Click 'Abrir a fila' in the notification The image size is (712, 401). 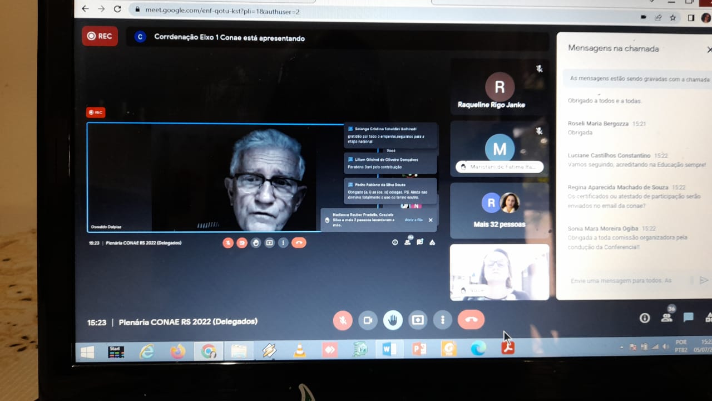pos(413,220)
